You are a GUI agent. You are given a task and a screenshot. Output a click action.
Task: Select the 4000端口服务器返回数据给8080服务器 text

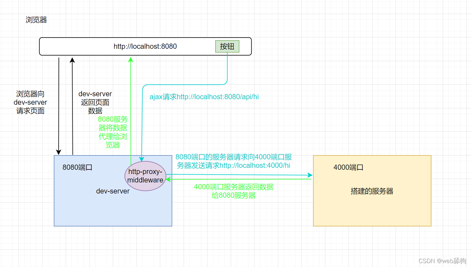(234, 191)
